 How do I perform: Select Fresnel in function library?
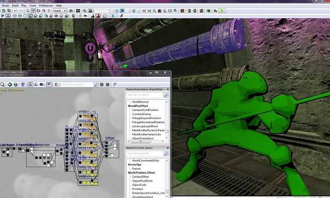click(x=136, y=169)
